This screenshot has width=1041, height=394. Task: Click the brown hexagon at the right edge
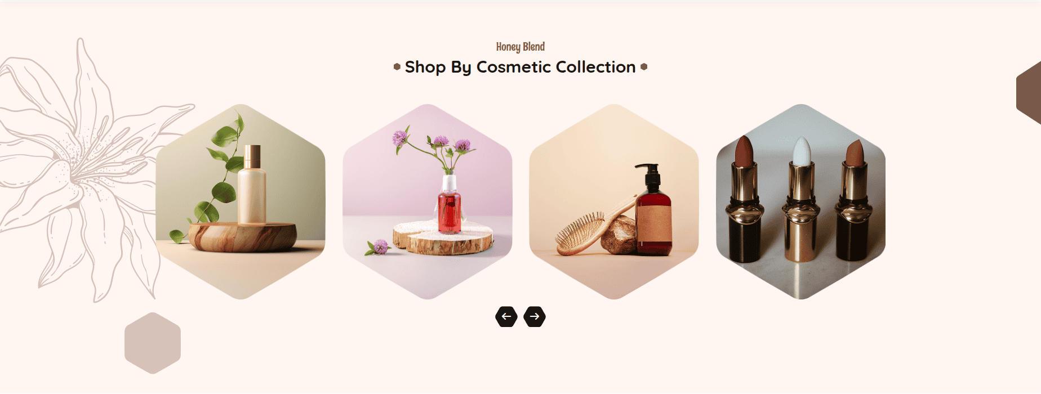(1029, 92)
